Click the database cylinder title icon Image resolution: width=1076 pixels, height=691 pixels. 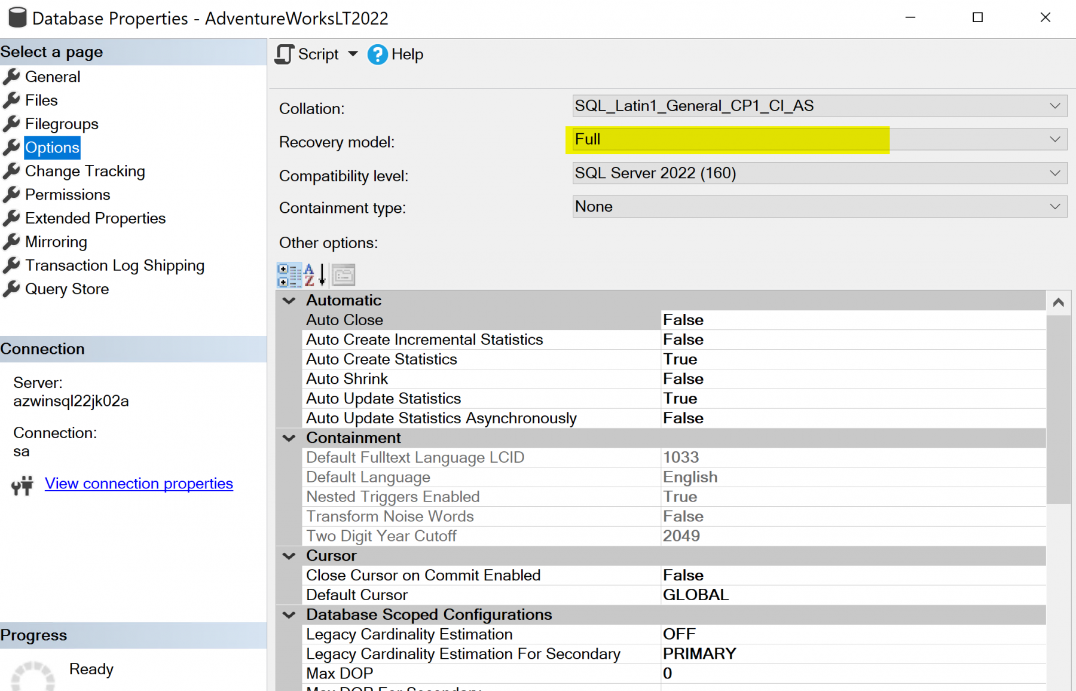click(x=17, y=17)
